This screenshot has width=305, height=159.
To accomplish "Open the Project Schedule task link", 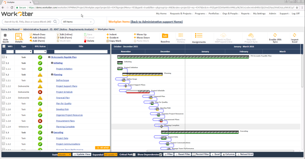I will point(64,92).
